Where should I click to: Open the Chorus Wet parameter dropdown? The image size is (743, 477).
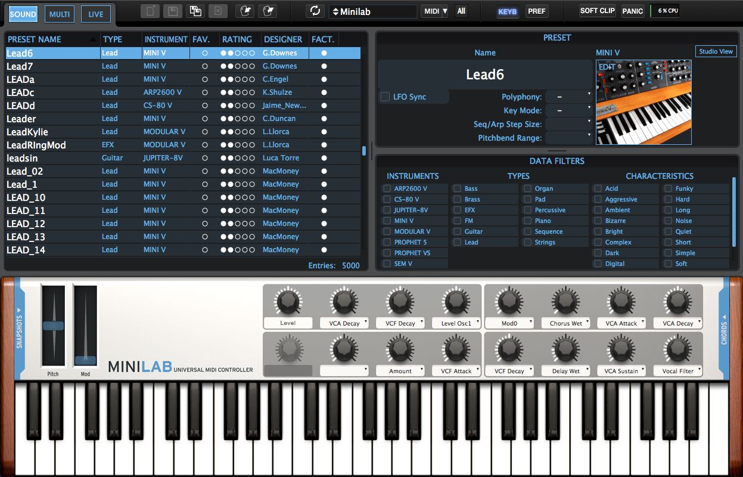[565, 323]
